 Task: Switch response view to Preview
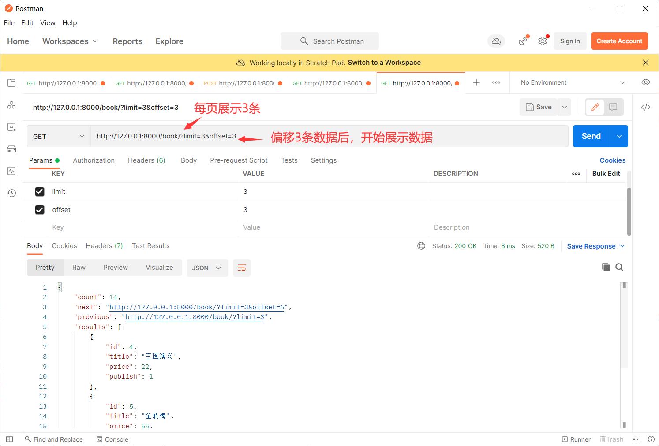(x=116, y=268)
